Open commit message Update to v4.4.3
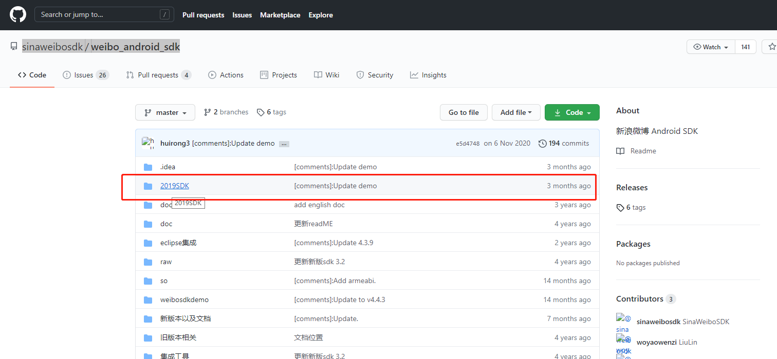777x359 pixels. coord(340,300)
